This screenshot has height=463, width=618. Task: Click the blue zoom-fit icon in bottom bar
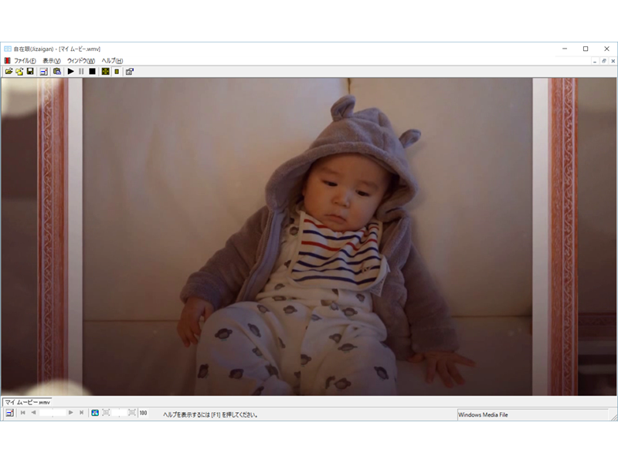(x=95, y=413)
